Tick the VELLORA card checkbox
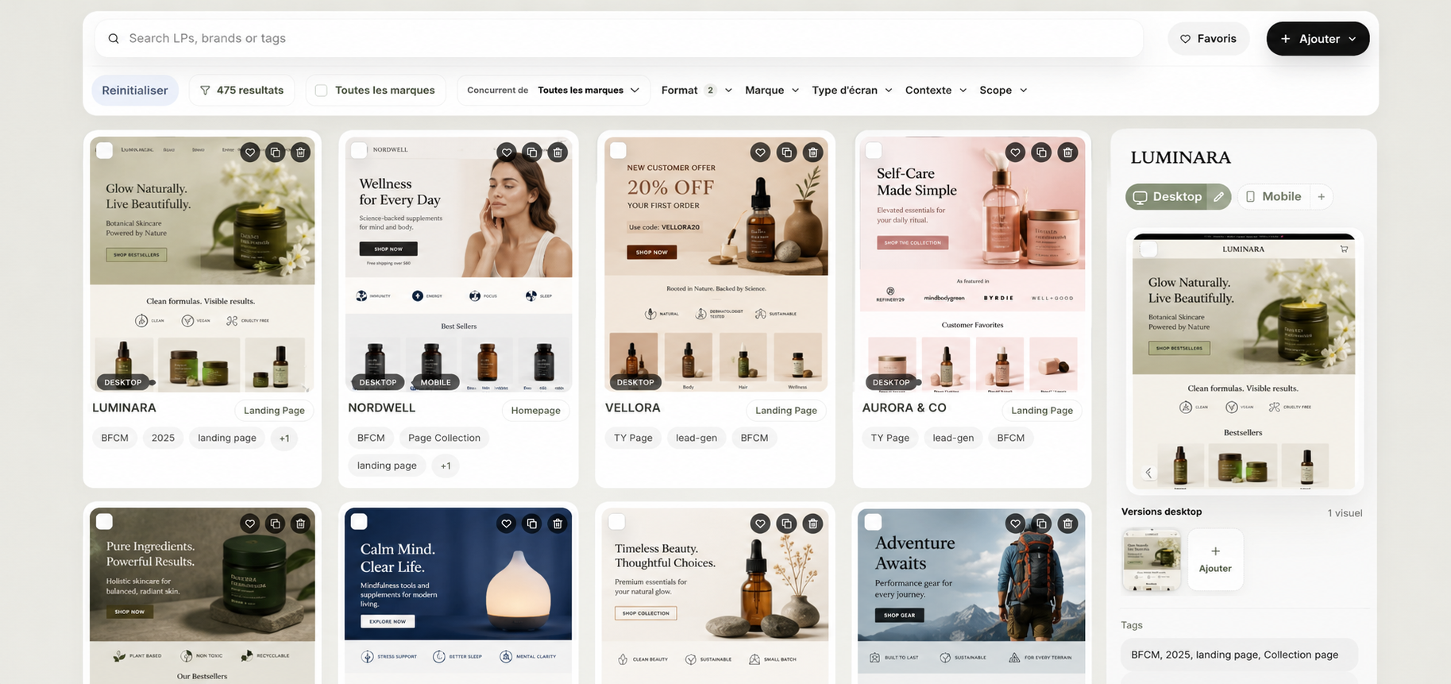This screenshot has height=684, width=1451. (618, 150)
